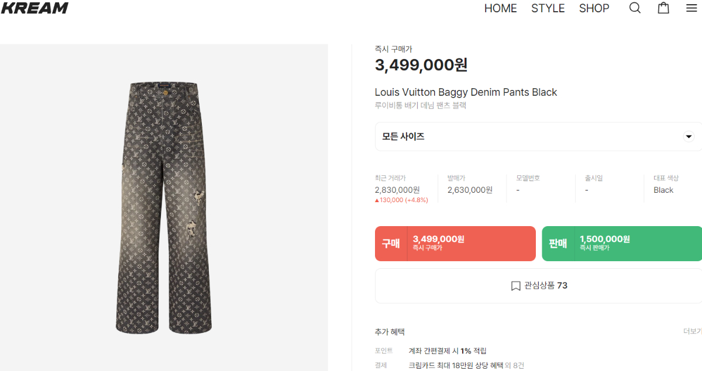
Task: Select the 대표 색상 Black value
Action: tap(663, 190)
